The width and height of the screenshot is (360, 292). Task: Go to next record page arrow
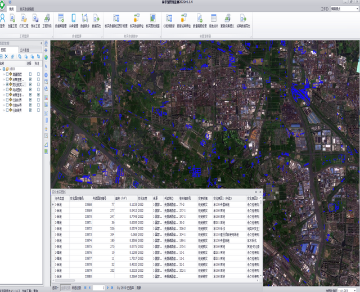click(108, 287)
